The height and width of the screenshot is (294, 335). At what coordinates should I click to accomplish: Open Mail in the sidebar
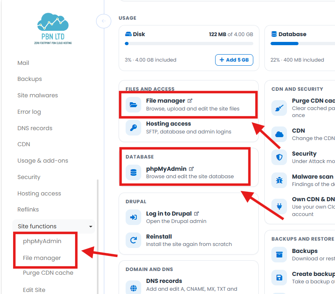coord(23,63)
